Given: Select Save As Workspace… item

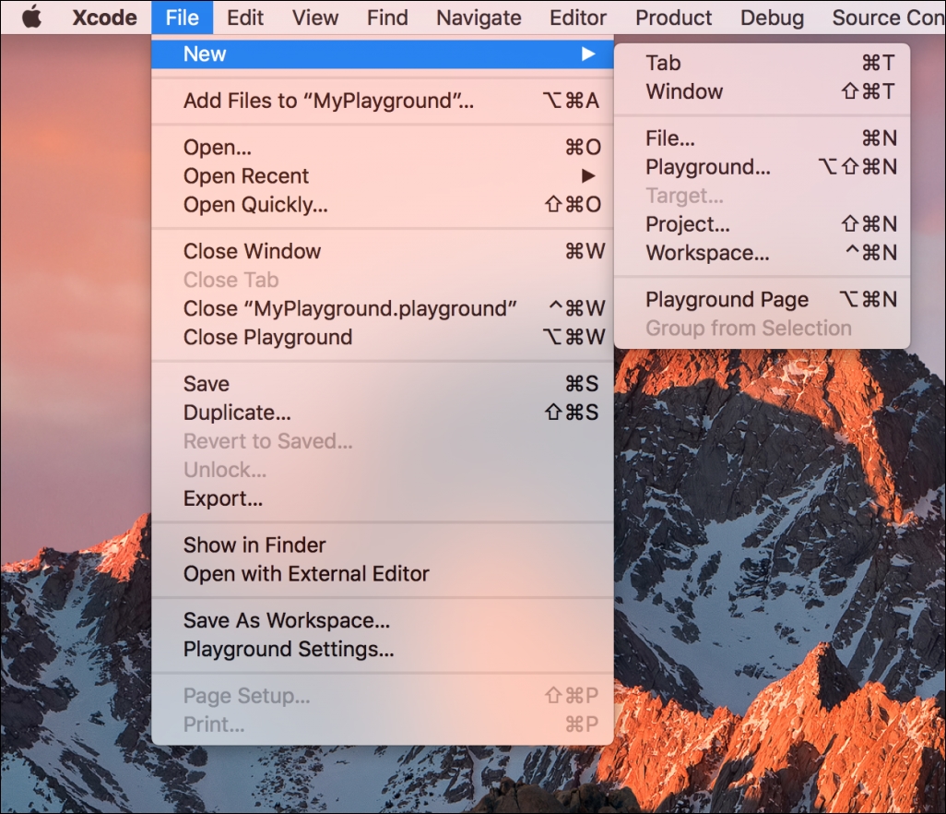Looking at the screenshot, I should (x=383, y=620).
